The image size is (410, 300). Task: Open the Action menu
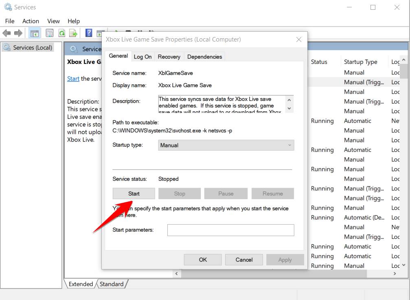(31, 21)
